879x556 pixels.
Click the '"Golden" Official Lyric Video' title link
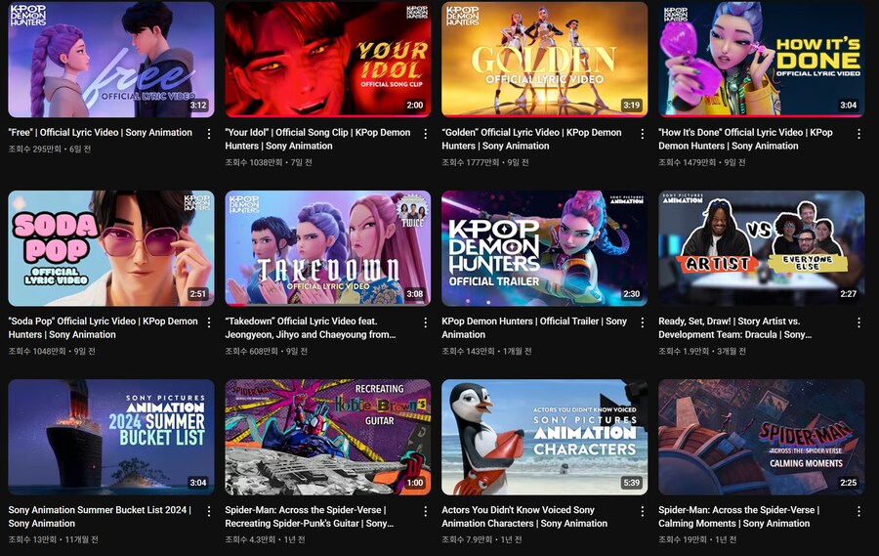[x=531, y=139]
